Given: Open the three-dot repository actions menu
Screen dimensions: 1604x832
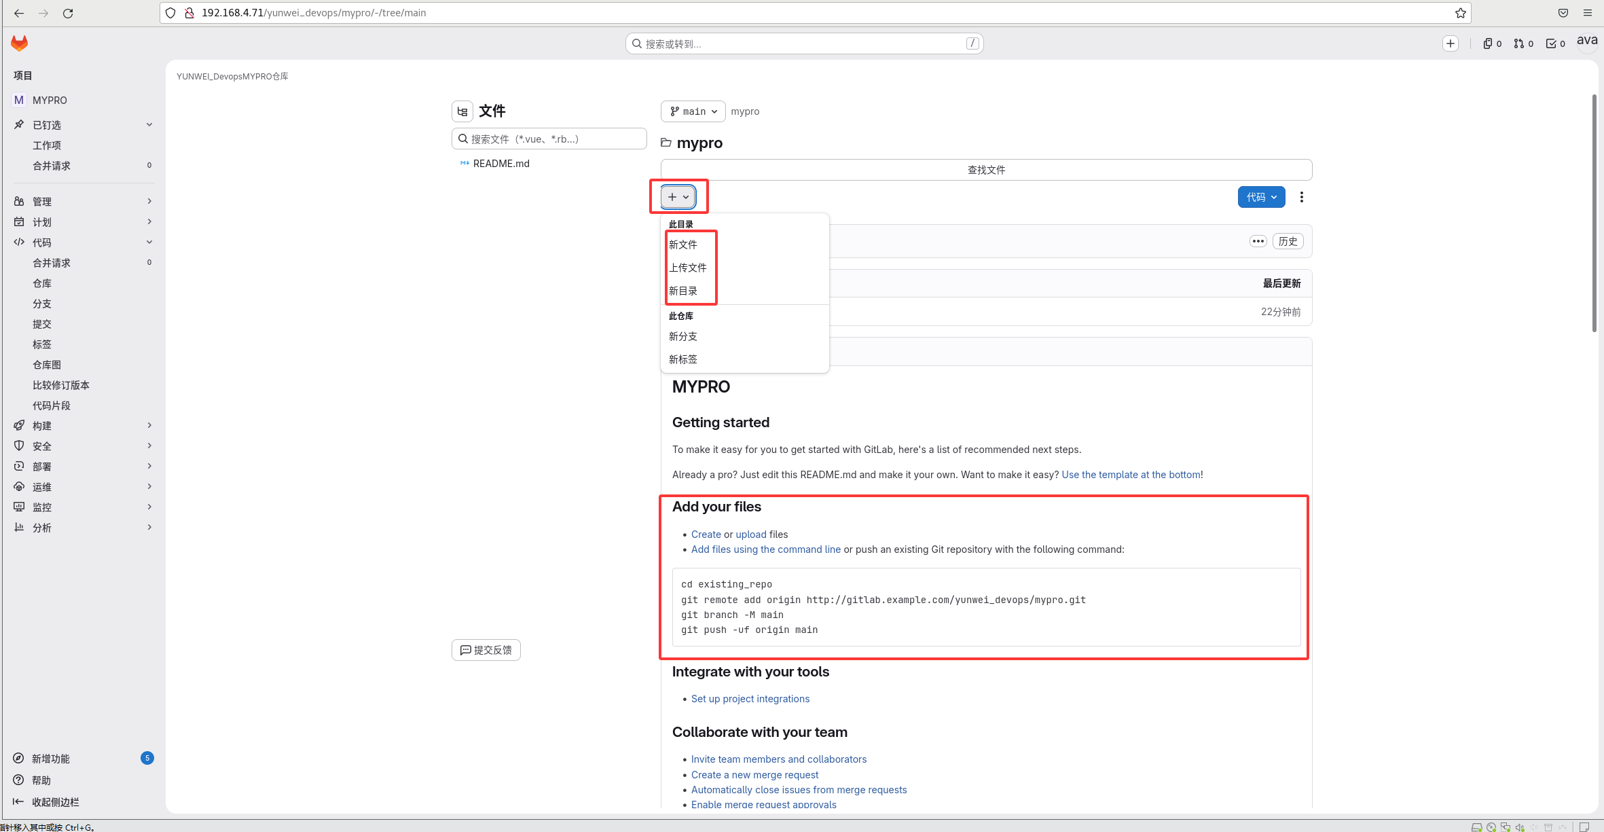Looking at the screenshot, I should click(x=1301, y=197).
